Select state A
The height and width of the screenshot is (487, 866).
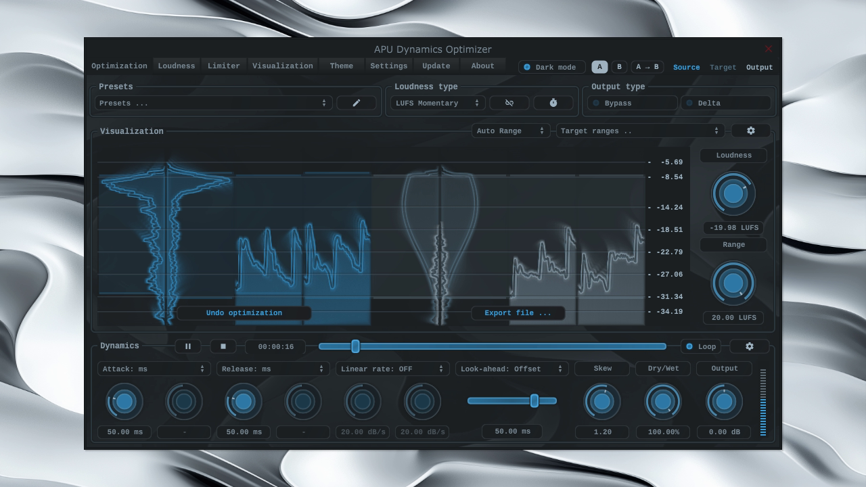click(599, 67)
